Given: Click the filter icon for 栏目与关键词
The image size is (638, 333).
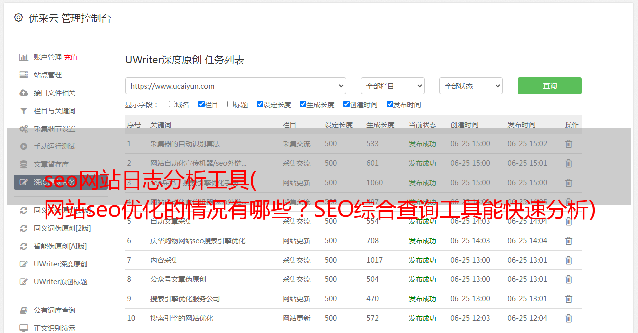Looking at the screenshot, I should click(23, 111).
